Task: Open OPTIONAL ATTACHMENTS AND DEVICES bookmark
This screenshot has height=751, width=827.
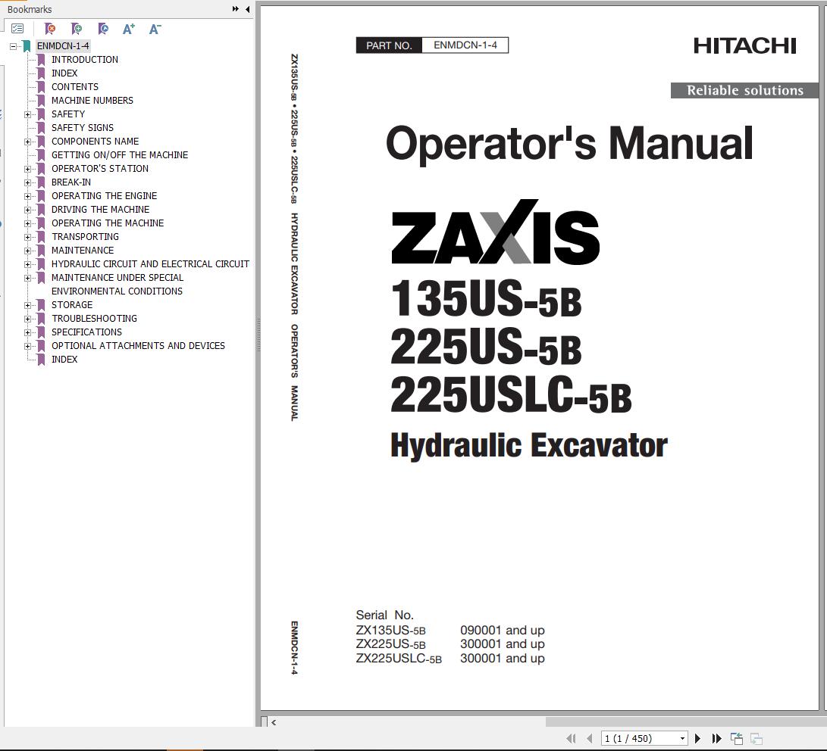Action: click(138, 346)
